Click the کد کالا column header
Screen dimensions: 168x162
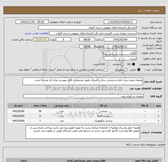[145, 106]
